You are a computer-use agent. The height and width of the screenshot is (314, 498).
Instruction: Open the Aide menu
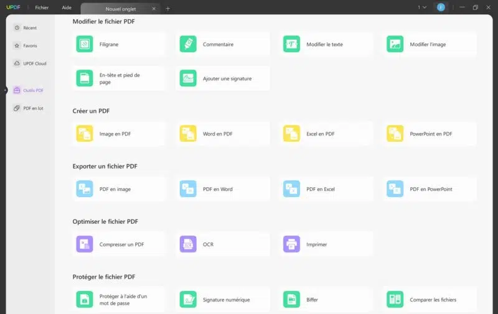(67, 7)
